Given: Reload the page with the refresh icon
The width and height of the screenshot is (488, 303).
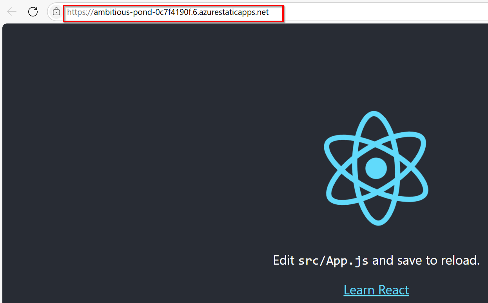Looking at the screenshot, I should [33, 12].
